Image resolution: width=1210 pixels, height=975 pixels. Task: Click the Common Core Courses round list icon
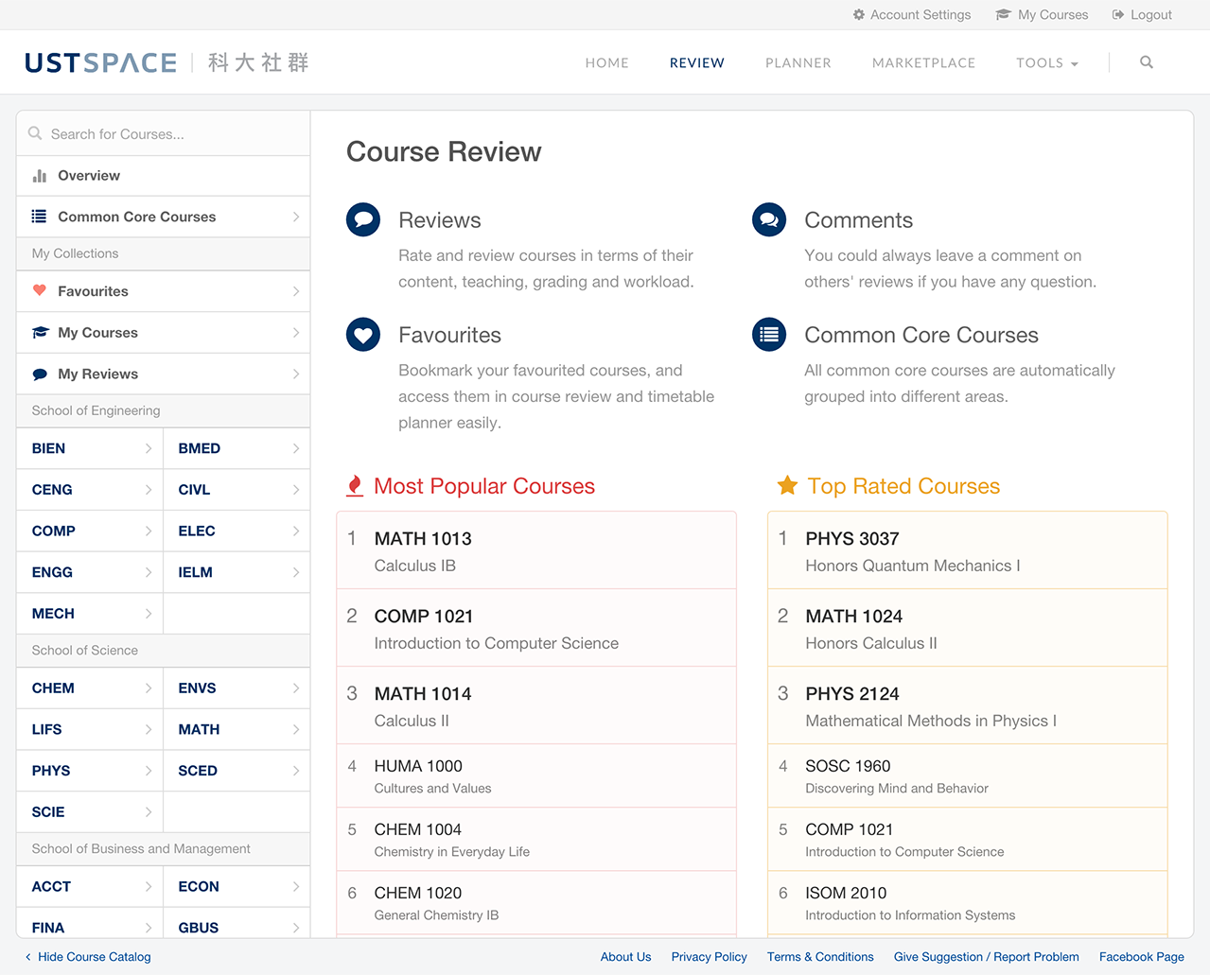pyautogui.click(x=769, y=334)
